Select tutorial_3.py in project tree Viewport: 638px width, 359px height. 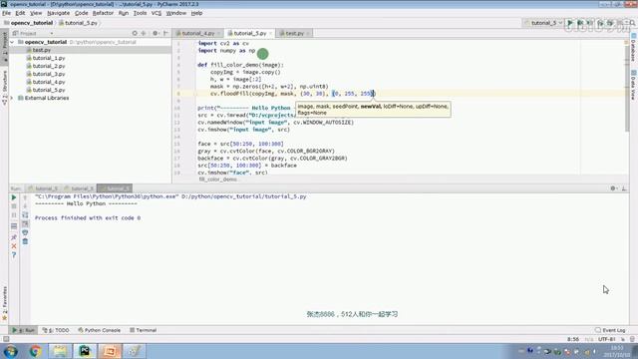49,74
